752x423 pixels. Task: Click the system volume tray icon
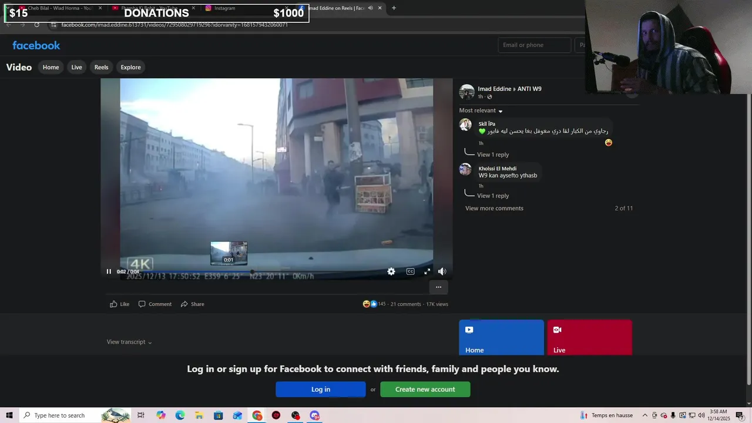pyautogui.click(x=701, y=415)
